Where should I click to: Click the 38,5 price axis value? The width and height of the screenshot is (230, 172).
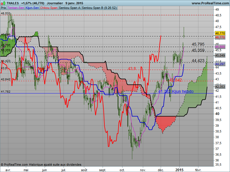click(218, 131)
